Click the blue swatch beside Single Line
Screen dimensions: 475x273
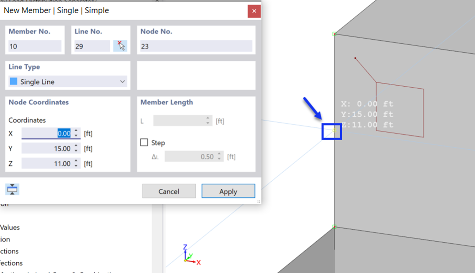(13, 81)
